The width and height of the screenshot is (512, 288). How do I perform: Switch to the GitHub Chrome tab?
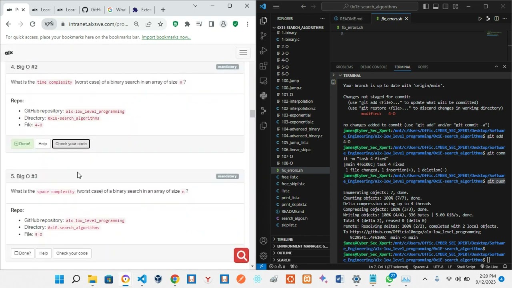92,10
